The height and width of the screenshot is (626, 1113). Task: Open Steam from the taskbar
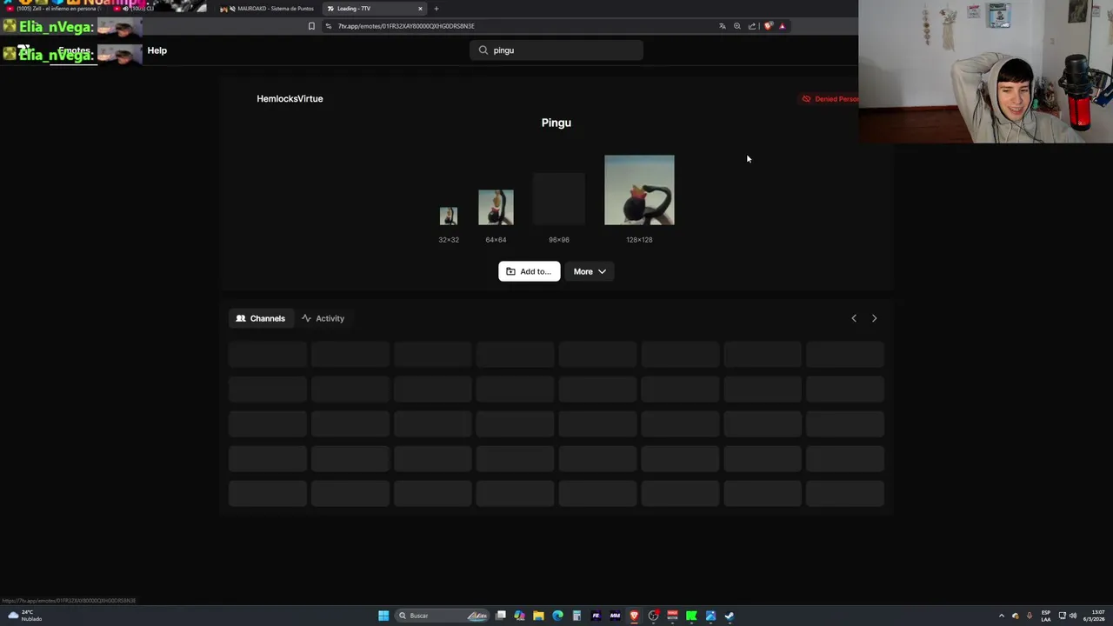click(730, 616)
